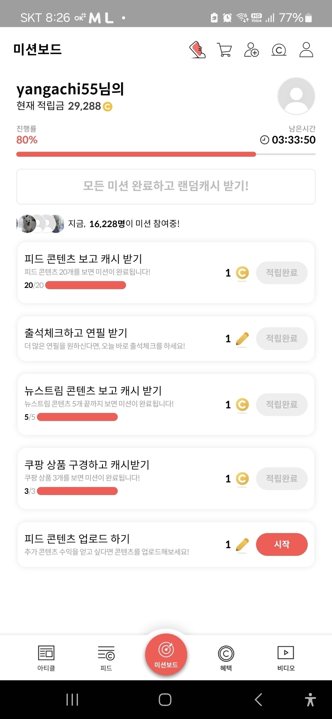Tap the gray profile avatar picture
The image size is (332, 719).
(296, 96)
